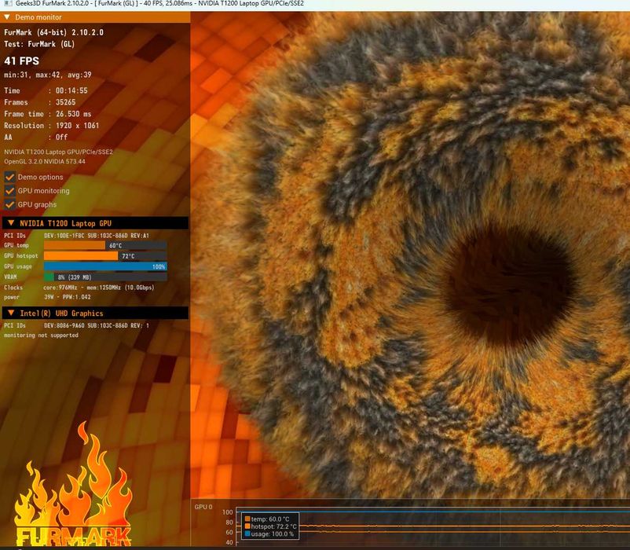
Task: Click the window title bar text
Action: pyautogui.click(x=159, y=4)
